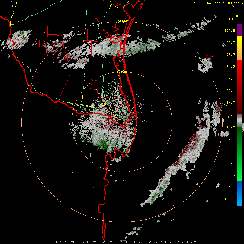Image resolution: width=244 pixels, height=244 pixels.
Task: Pick the purple band of velocity color bar
Action: (239, 30)
